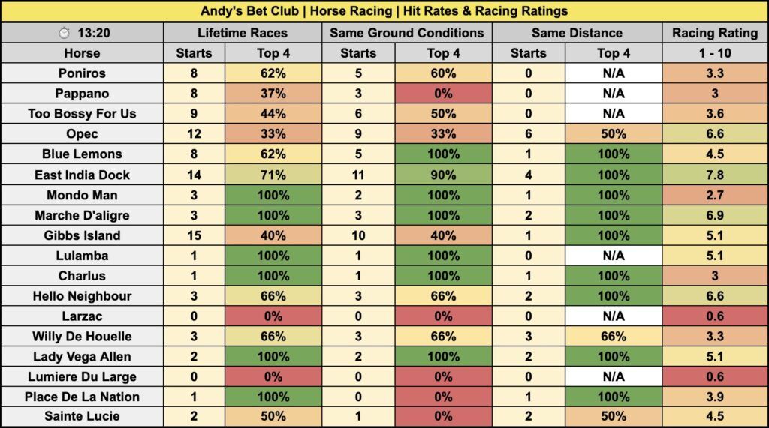Viewport: 769px width, 428px height.
Task: Click the horse name Sainte Lucie
Action: point(82,416)
